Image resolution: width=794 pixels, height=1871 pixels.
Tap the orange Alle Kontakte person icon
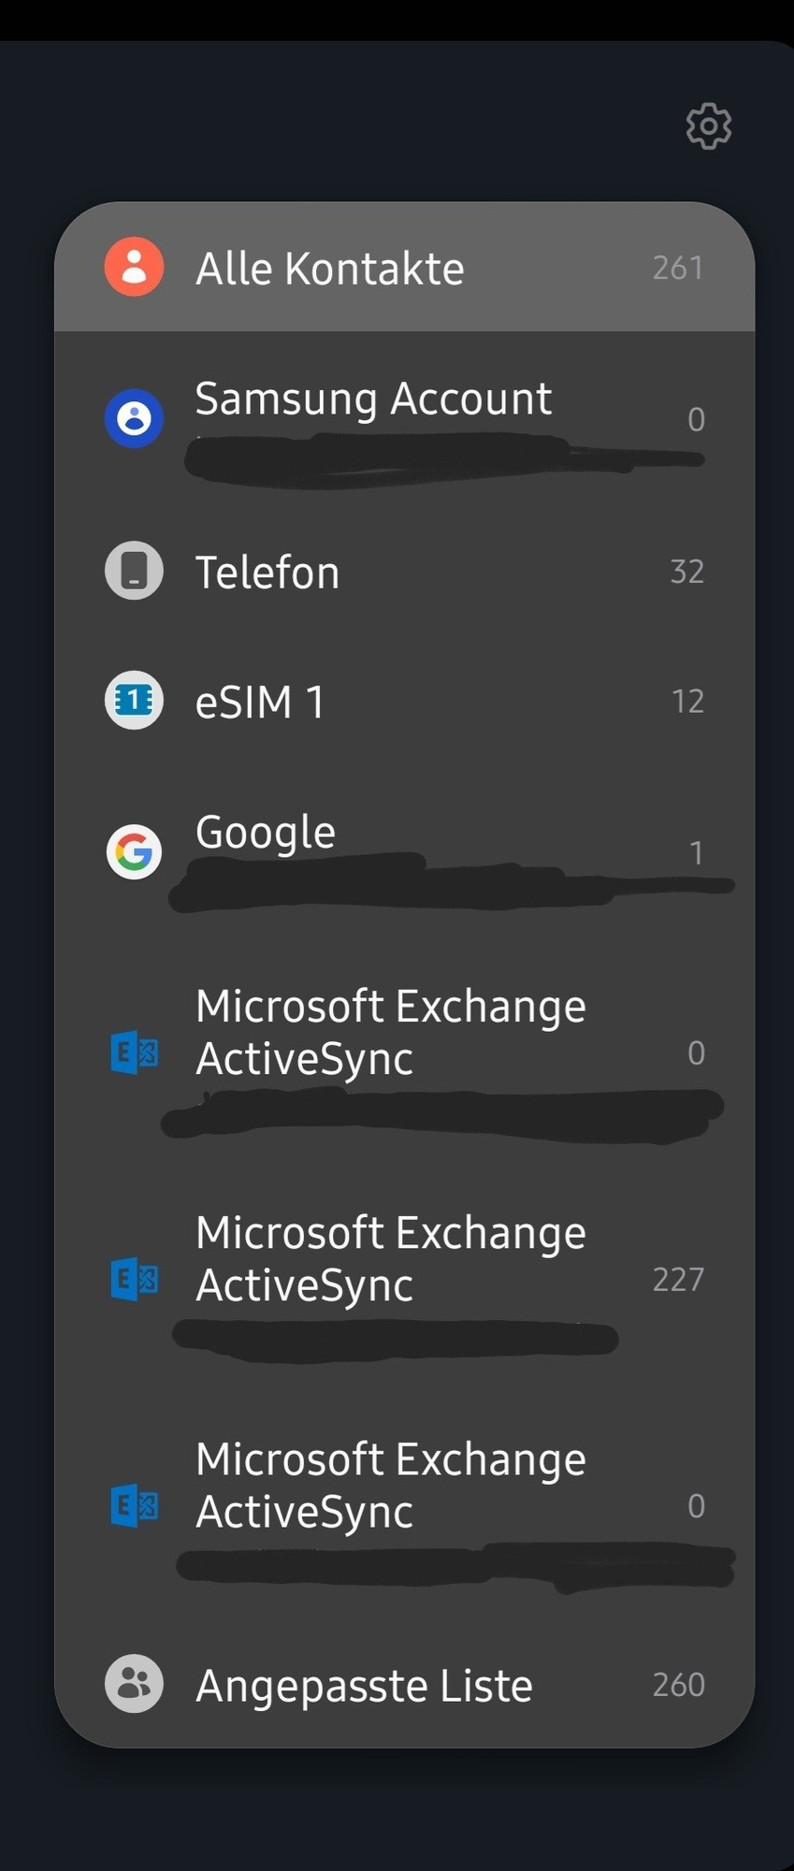tap(134, 267)
